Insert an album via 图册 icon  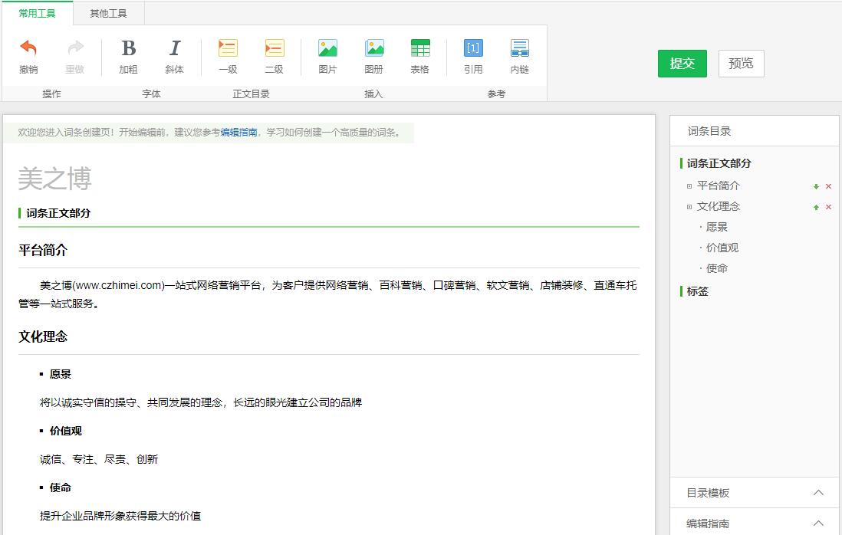tap(374, 49)
